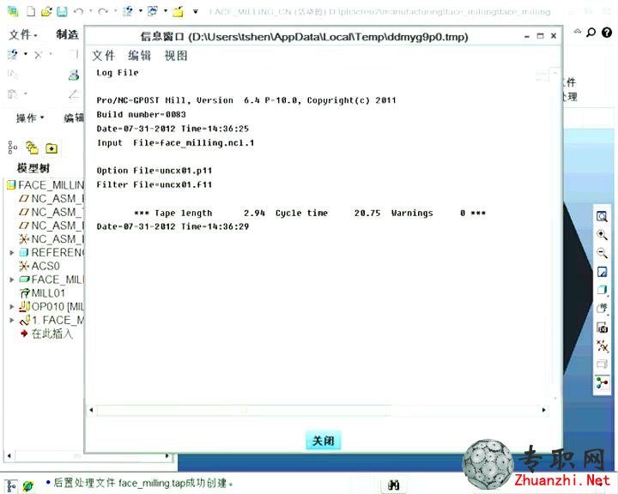
Task: Open dropdown arrow next to Windows icon
Action: 165,11
